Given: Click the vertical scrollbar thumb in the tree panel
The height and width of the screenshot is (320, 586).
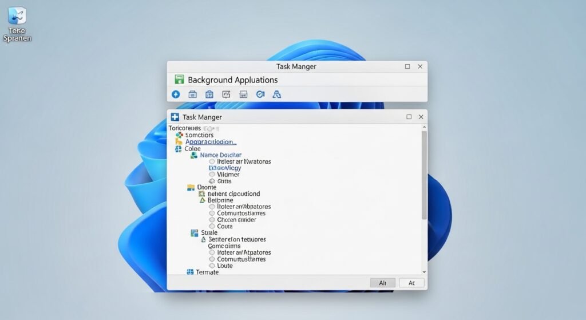Looking at the screenshot, I should pos(424,175).
